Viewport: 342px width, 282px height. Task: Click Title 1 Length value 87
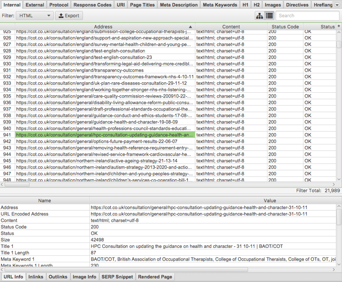(93, 253)
